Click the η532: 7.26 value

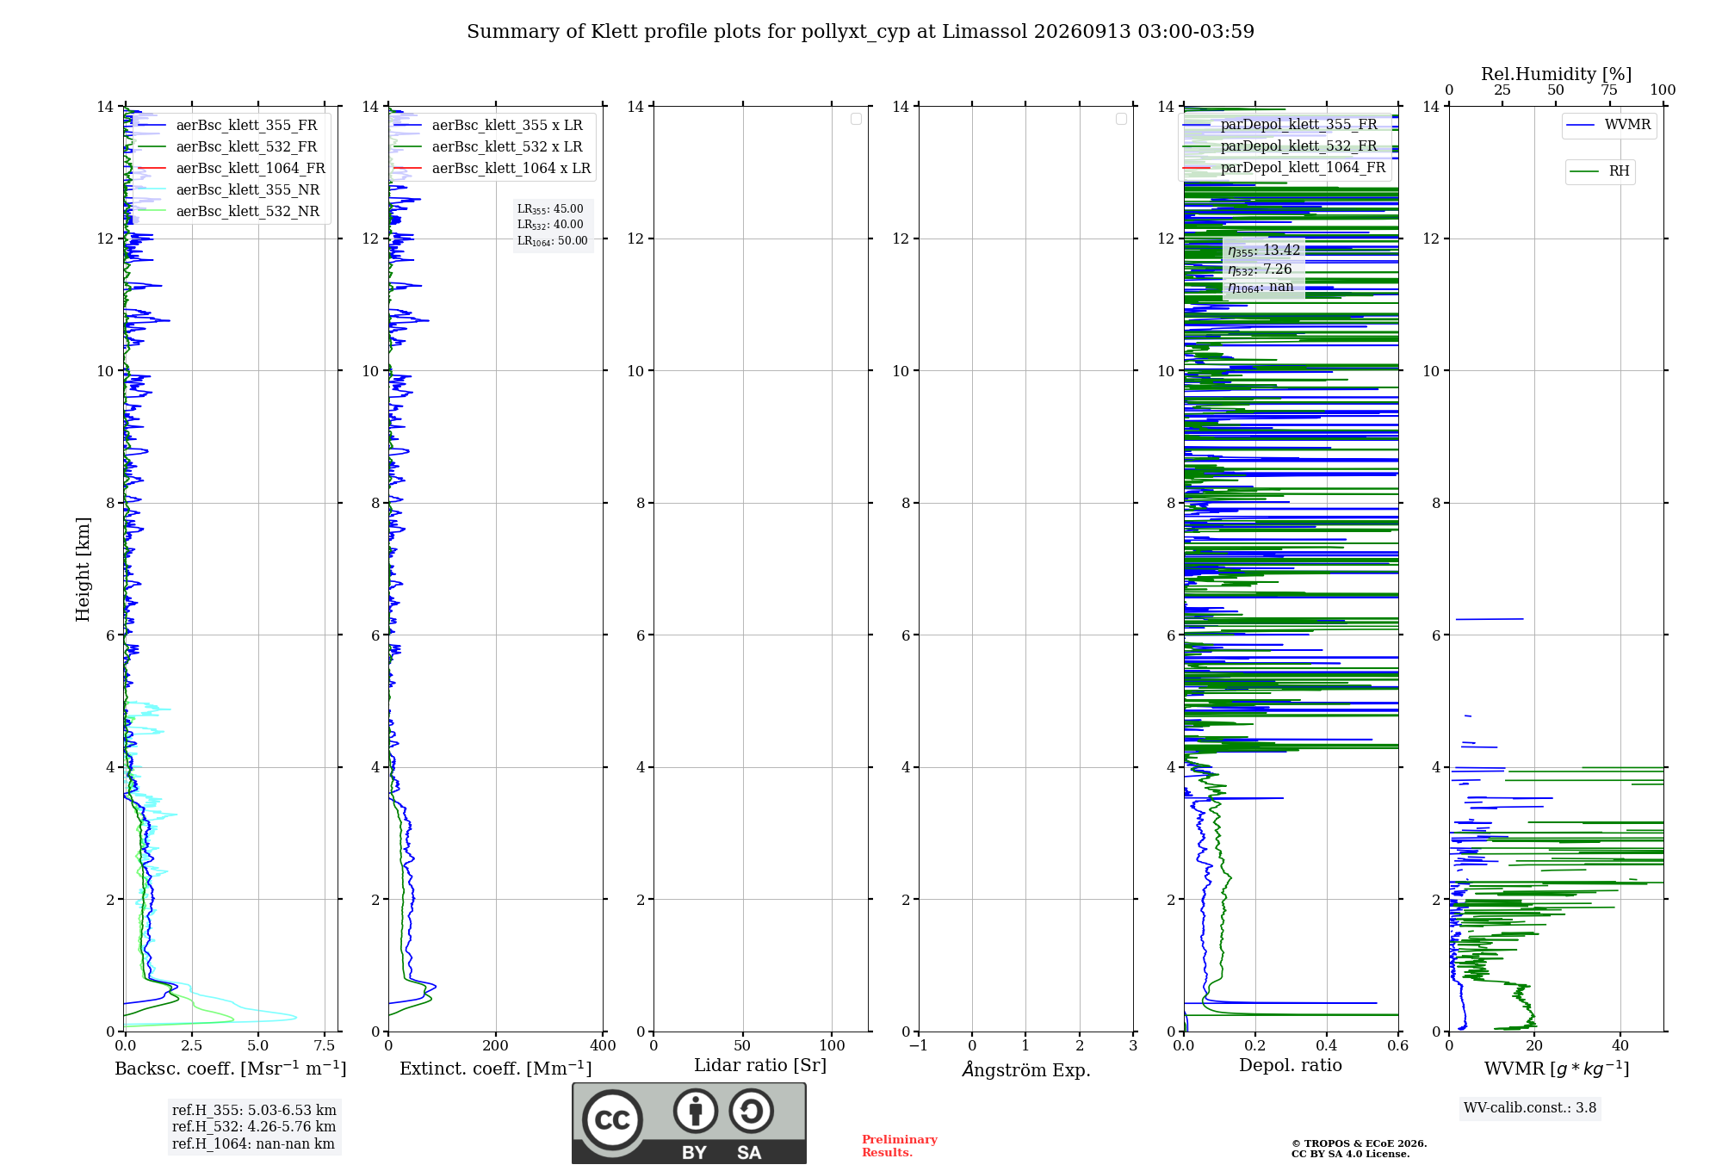1260,270
